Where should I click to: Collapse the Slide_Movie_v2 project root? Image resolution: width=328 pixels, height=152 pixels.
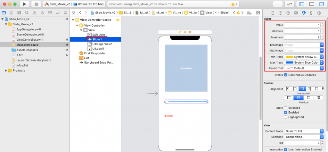[x=2, y=19]
